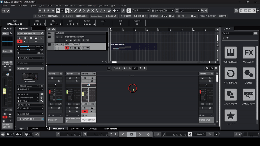Screen dimensions: 260x146
Task: Click Media rack home icon
Action: [x=227, y=38]
